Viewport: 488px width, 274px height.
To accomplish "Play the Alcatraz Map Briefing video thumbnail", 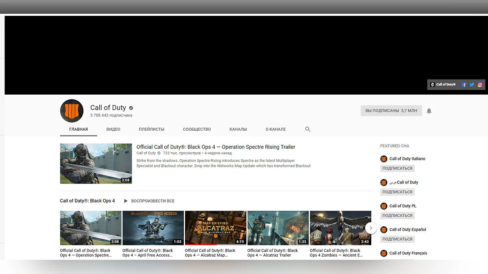I will pyautogui.click(x=216, y=228).
